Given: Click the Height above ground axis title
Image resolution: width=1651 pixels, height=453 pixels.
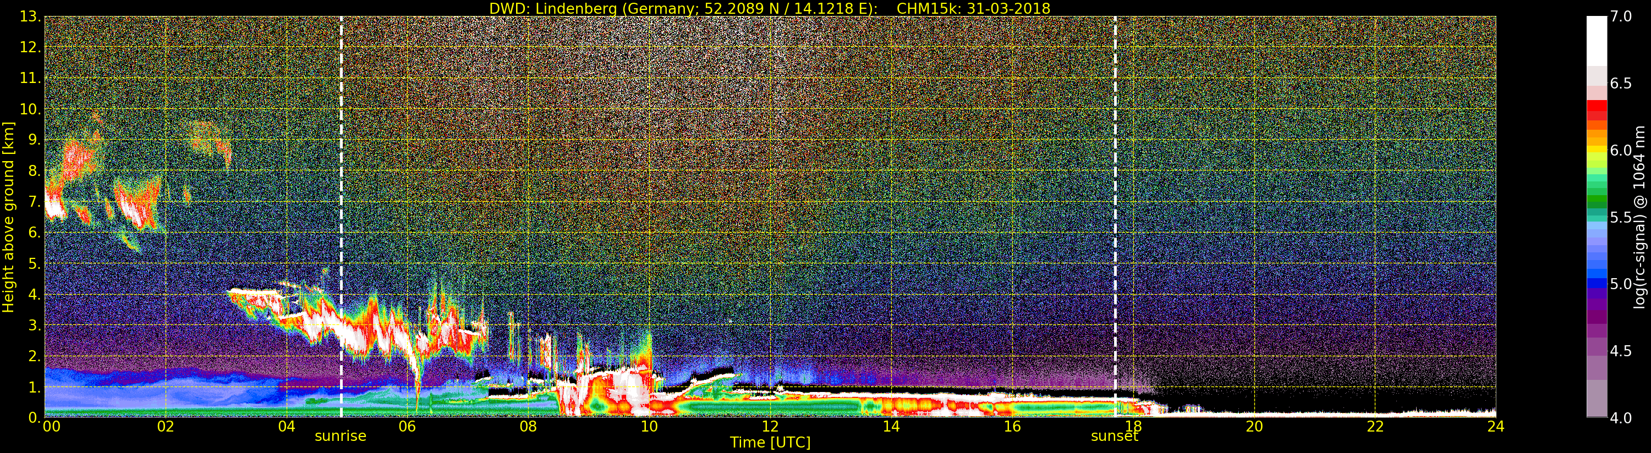Looking at the screenshot, I should [8, 217].
